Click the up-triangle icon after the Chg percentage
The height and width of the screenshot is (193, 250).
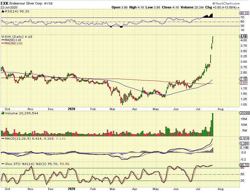[x=238, y=8]
